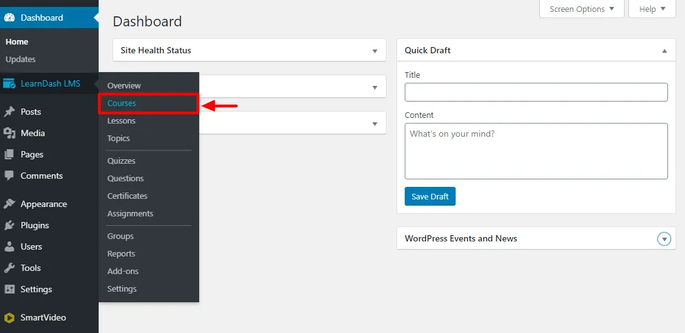Click the Media icon in sidebar
This screenshot has width=685, height=333.
(x=9, y=134)
